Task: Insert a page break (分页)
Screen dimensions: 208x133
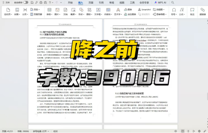Action: click(x=25, y=11)
